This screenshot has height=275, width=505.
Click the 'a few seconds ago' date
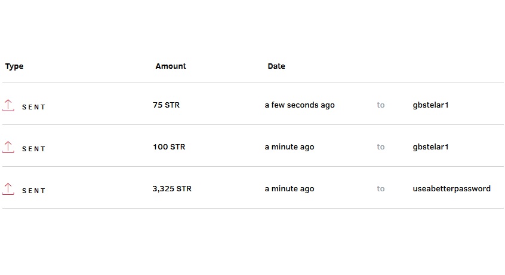point(300,105)
